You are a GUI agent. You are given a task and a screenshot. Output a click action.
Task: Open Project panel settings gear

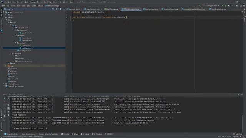tap(60, 9)
